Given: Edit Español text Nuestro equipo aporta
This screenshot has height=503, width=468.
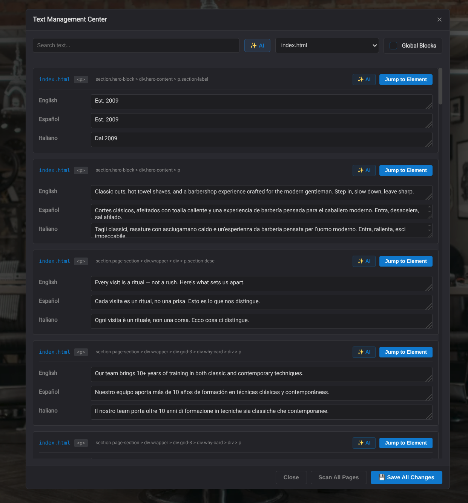Looking at the screenshot, I should 262,393.
